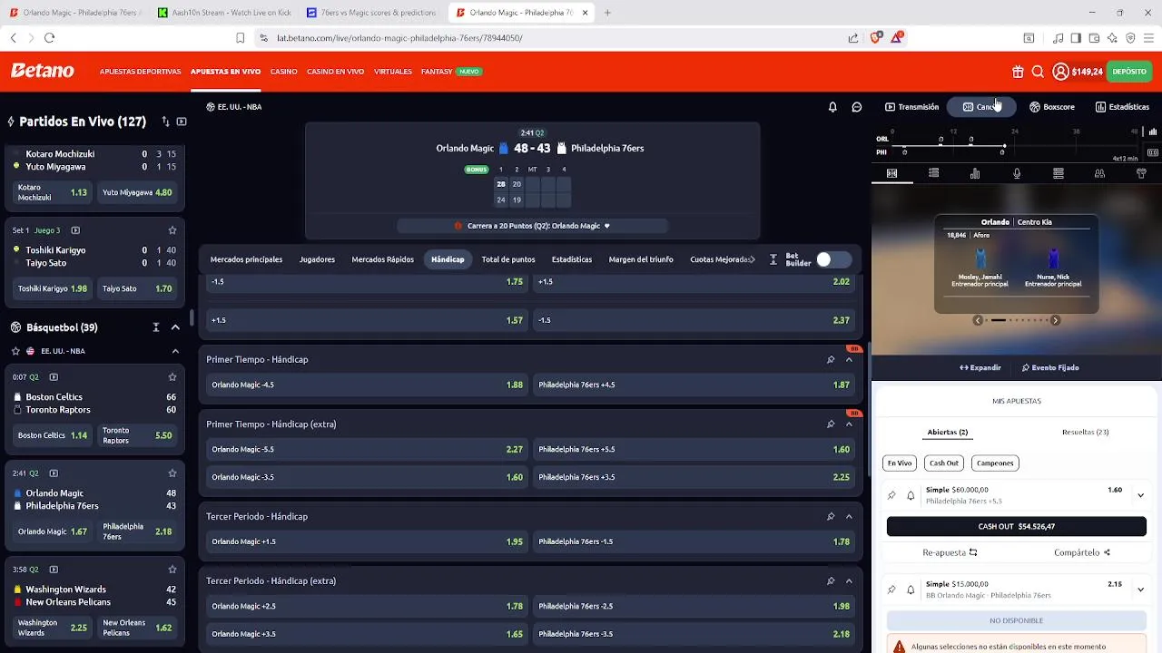The width and height of the screenshot is (1162, 653).
Task: Expand the $15.000,00 Simple bet details
Action: click(1140, 590)
